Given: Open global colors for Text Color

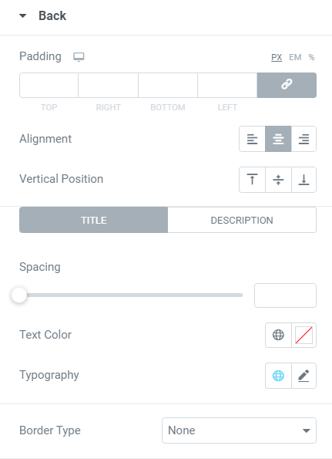Looking at the screenshot, I should click(x=278, y=335).
